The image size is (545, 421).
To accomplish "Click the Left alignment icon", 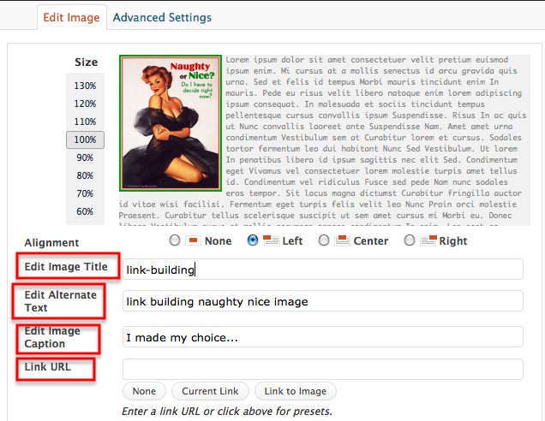I will [271, 240].
